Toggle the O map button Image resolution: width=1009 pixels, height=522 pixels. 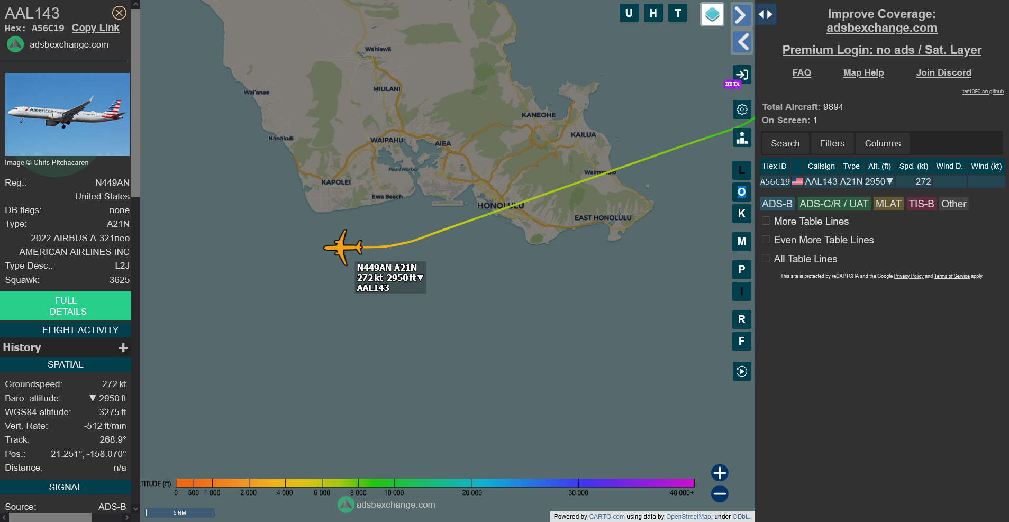742,192
